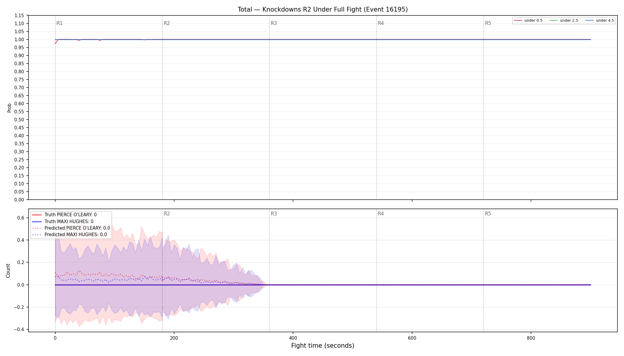Click 'Predicted MAXI HUGHES: 0.0' legend entry
Viewport: 624px width, 356px height.
pyautogui.click(x=69, y=235)
